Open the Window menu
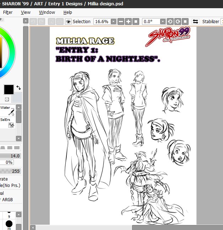This screenshot has height=230, width=223. click(x=47, y=12)
